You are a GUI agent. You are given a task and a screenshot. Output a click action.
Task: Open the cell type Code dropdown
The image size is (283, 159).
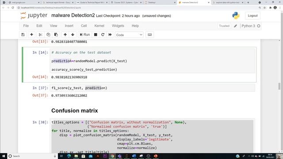click(x=129, y=35)
